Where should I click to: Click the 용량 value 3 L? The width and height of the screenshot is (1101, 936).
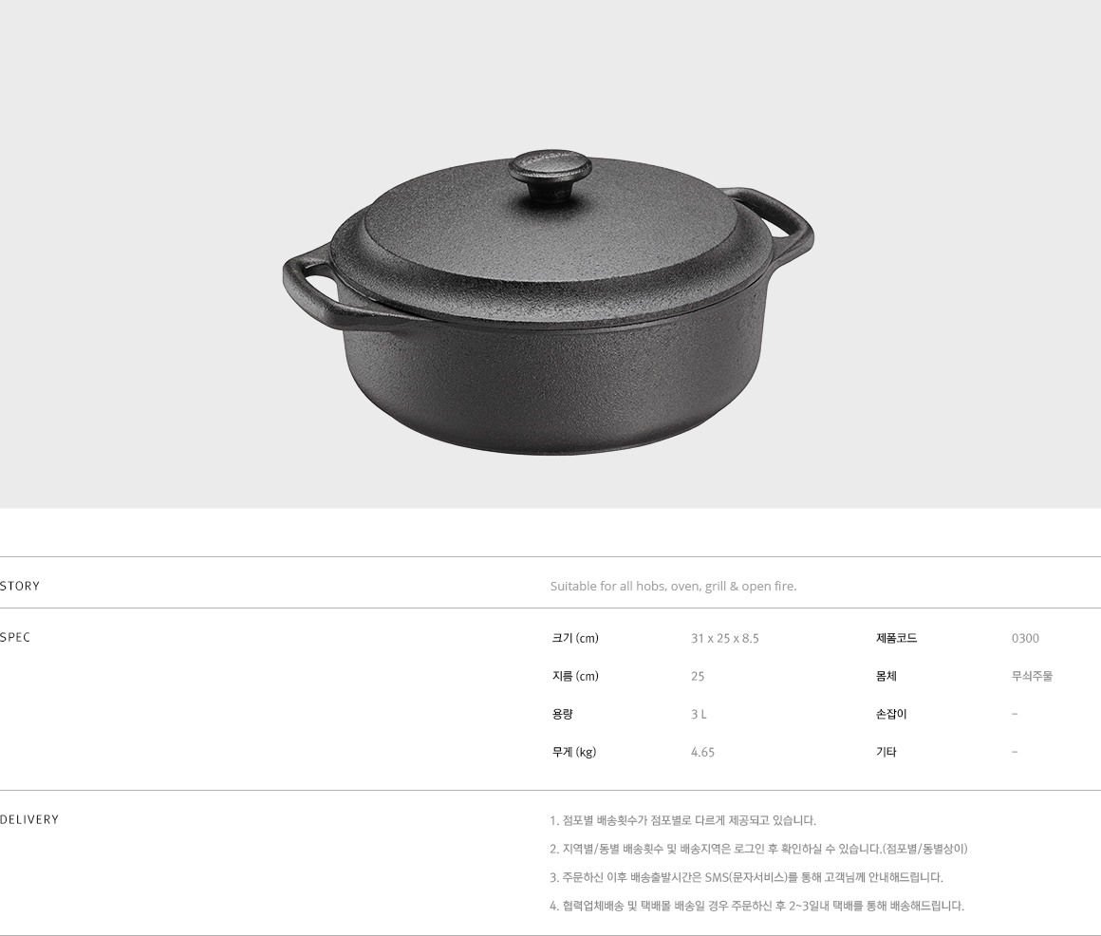click(699, 714)
